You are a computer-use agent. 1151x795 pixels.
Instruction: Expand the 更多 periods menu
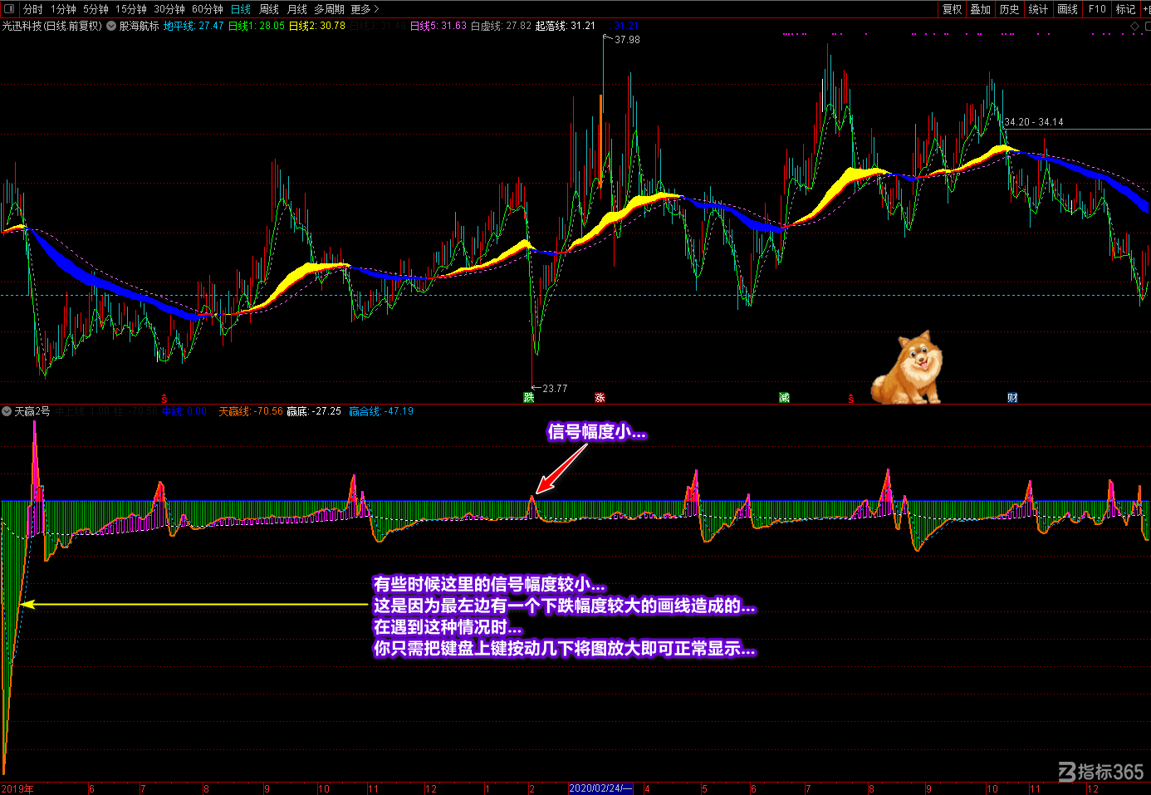(x=365, y=9)
